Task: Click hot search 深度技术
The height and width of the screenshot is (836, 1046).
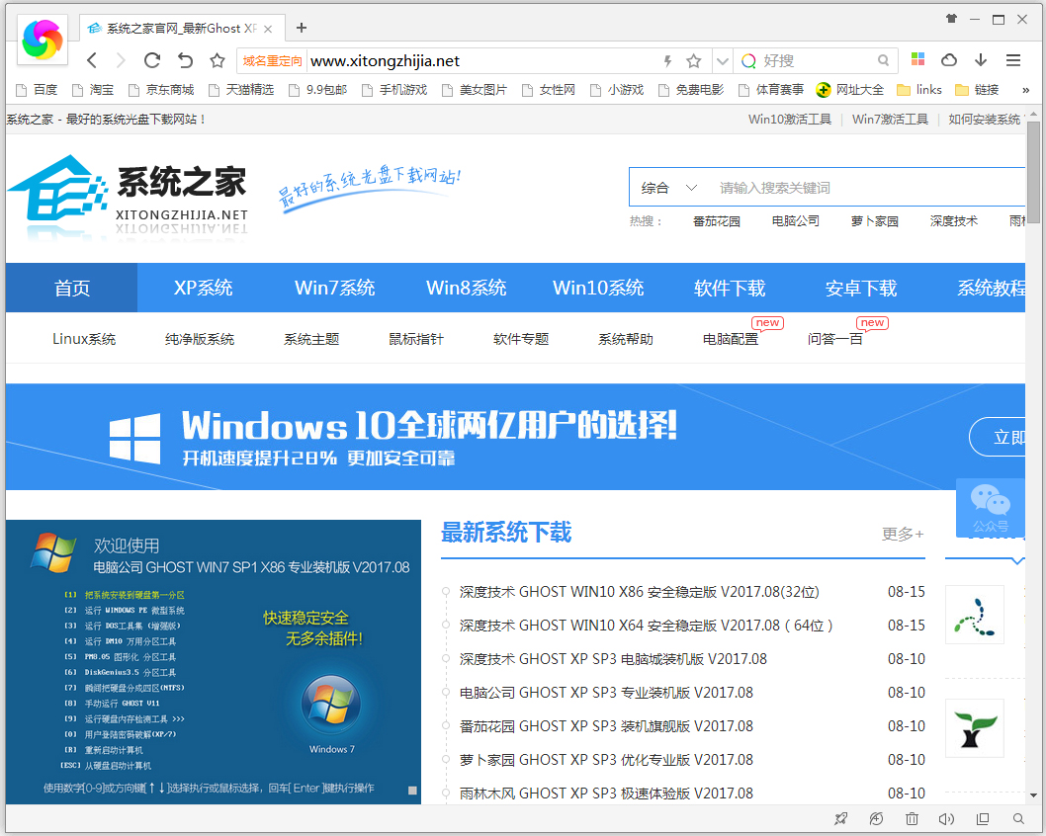Action: coord(954,221)
